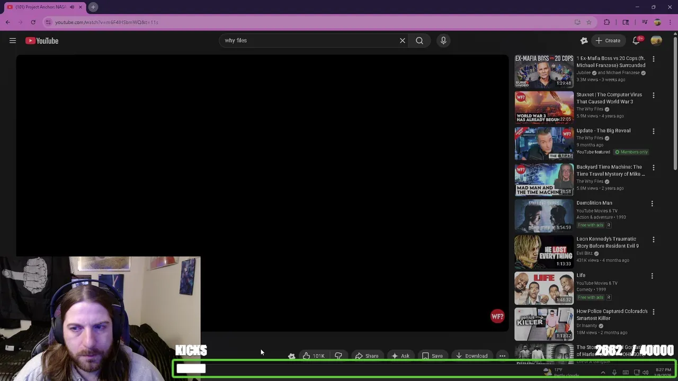The image size is (678, 381).
Task: Install app icon in address bar
Action: (577, 22)
